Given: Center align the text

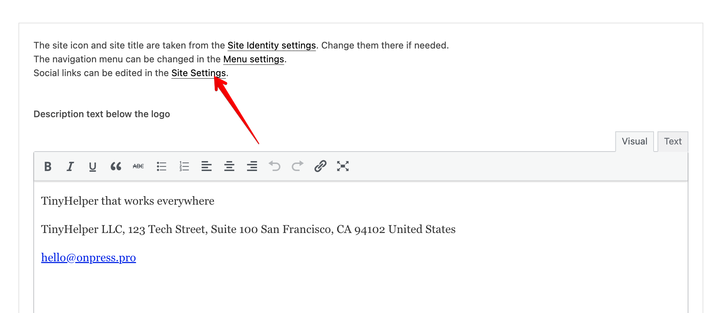Looking at the screenshot, I should point(229,166).
